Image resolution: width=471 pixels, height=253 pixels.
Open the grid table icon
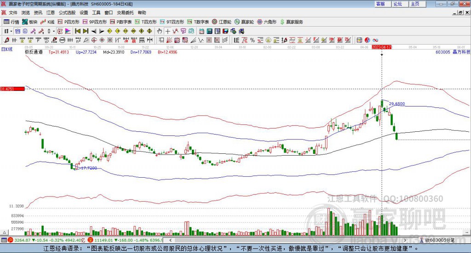359,40
